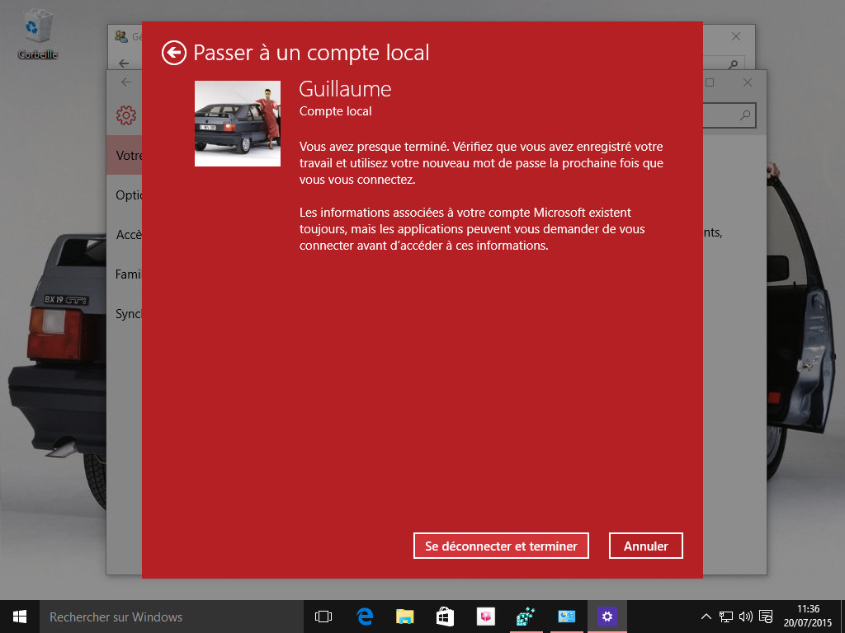Open the volume control tray icon

point(745,617)
